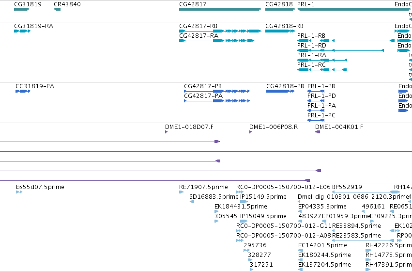Open EST RE71907.5prime

[203, 187]
